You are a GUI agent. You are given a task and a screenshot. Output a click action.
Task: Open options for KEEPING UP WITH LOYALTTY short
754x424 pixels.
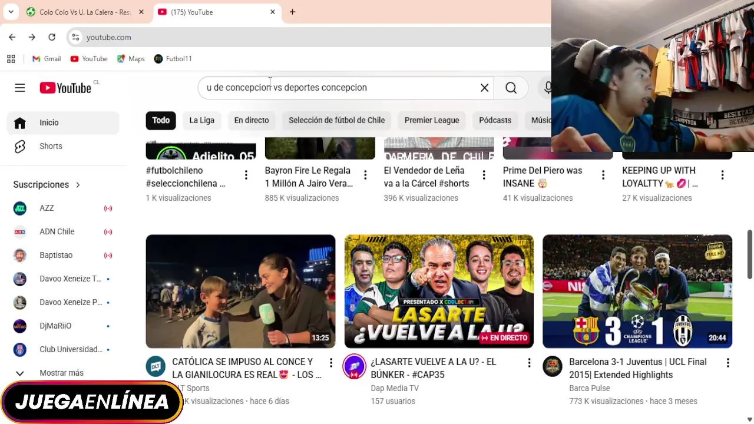click(x=723, y=175)
